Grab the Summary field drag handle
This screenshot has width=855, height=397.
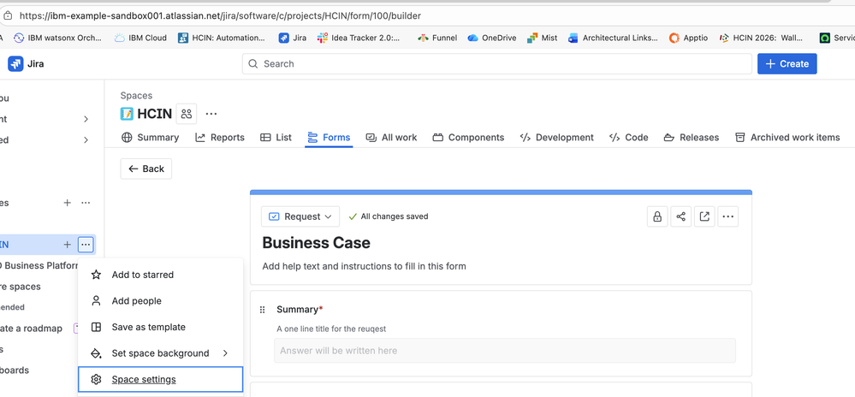262,310
